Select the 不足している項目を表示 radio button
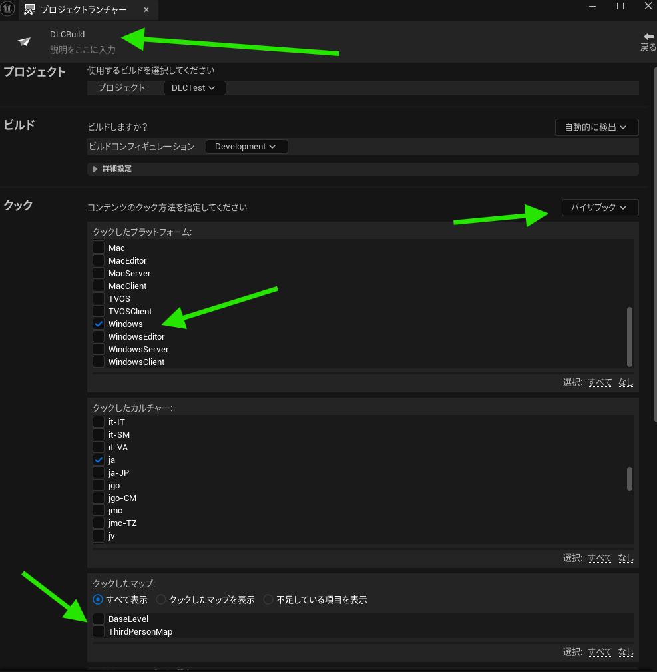This screenshot has width=657, height=672. click(268, 599)
